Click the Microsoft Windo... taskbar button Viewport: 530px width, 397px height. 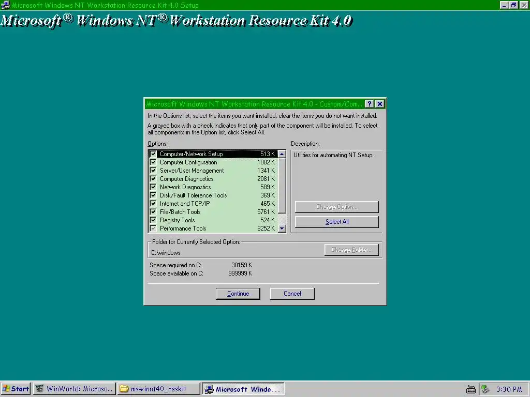243,389
